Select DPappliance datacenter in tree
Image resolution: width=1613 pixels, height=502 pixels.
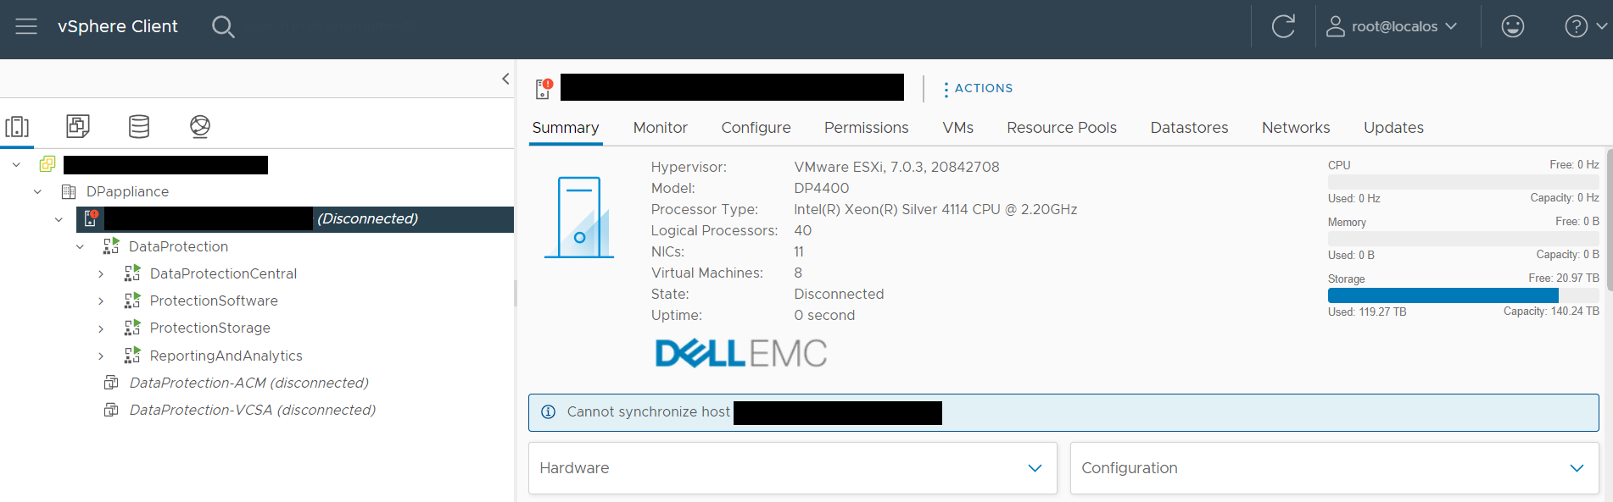click(127, 192)
